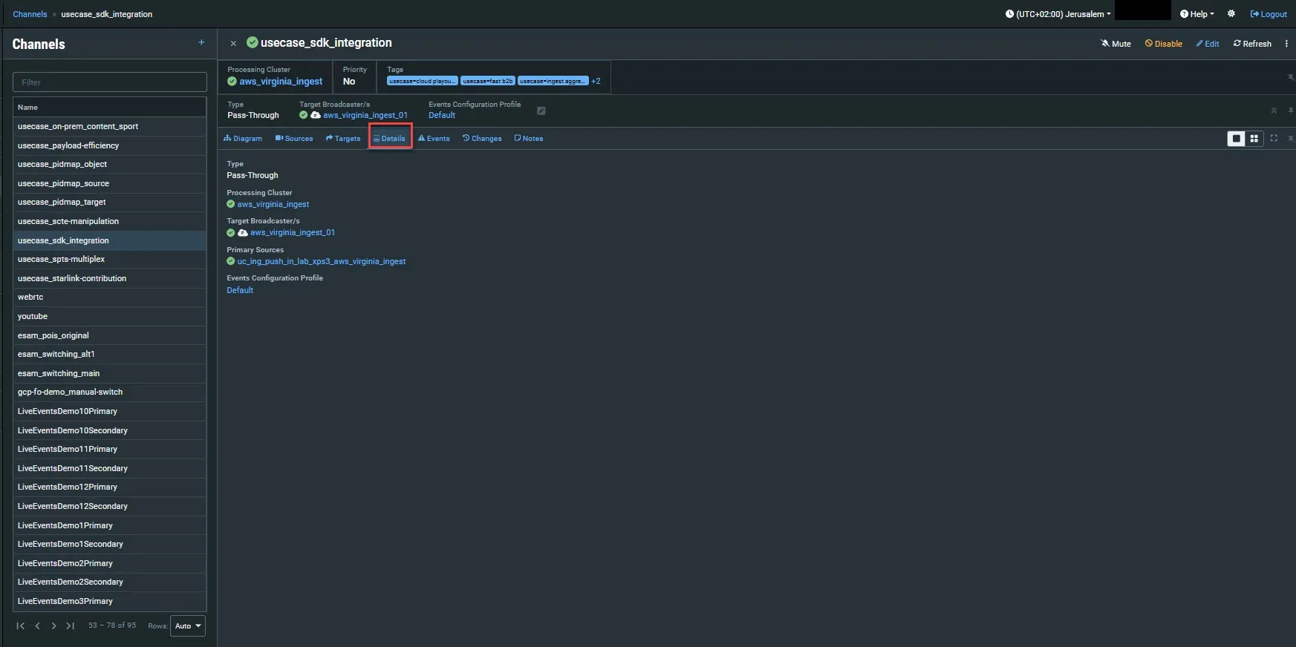Viewport: 1296px width, 647px height.
Task: Switch to the Diagram tab
Action: [x=243, y=139]
